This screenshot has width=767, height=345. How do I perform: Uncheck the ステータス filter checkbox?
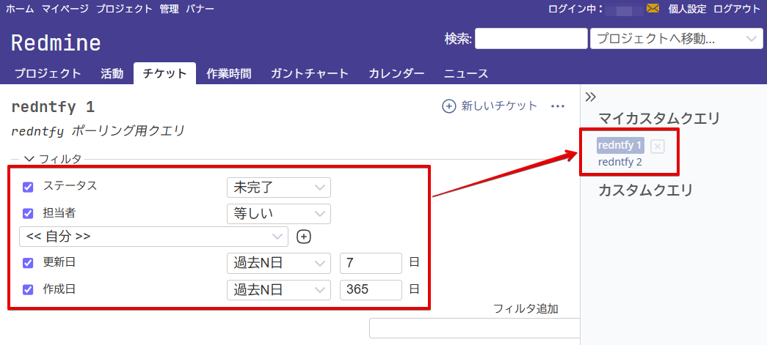[28, 187]
